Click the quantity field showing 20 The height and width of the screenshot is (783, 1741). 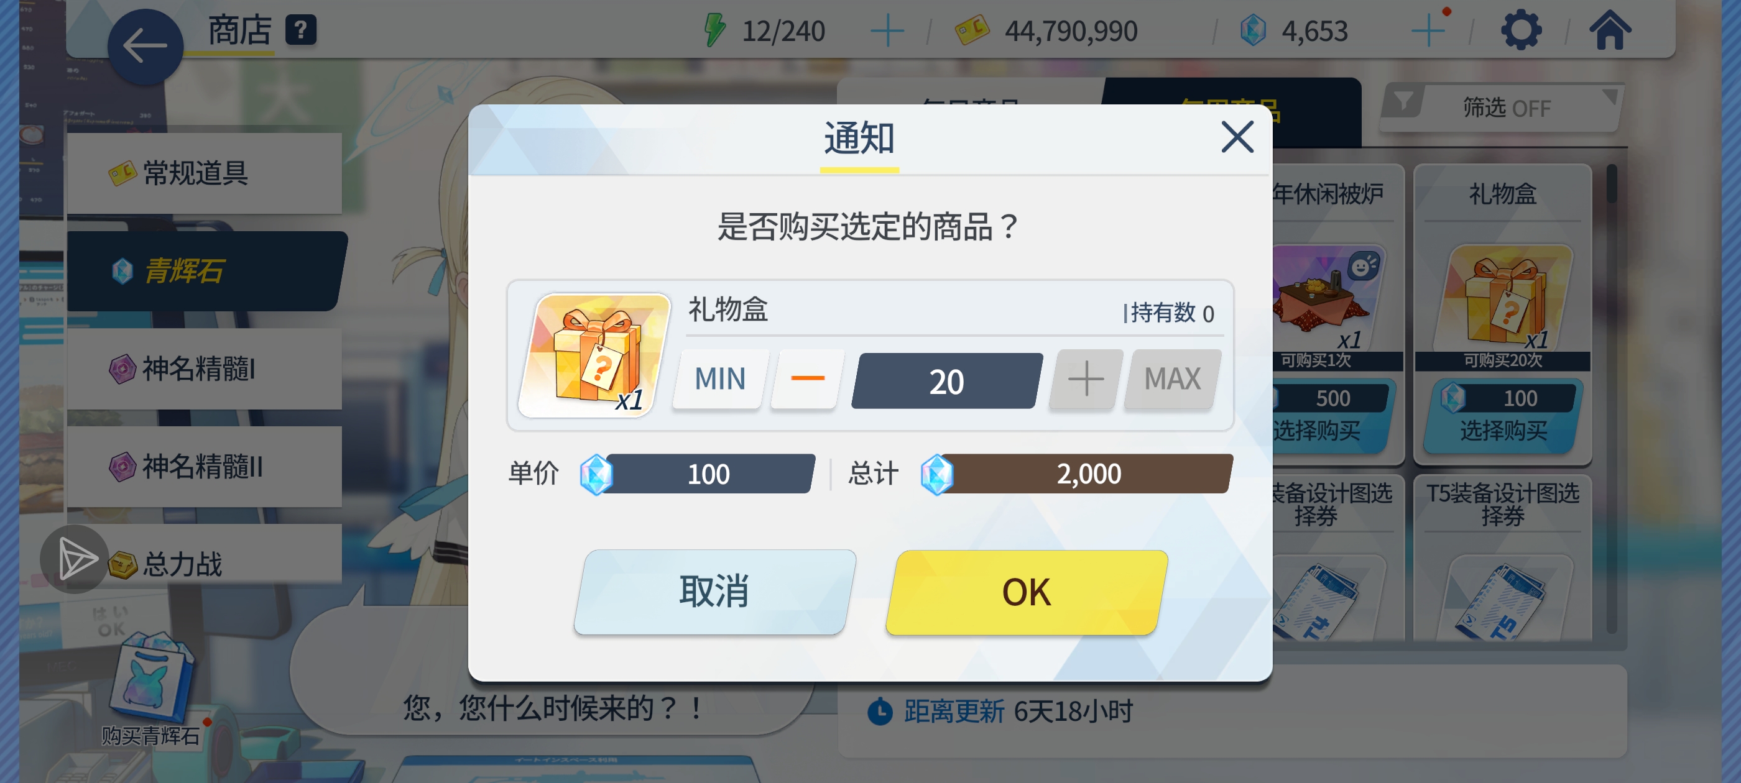click(x=946, y=381)
